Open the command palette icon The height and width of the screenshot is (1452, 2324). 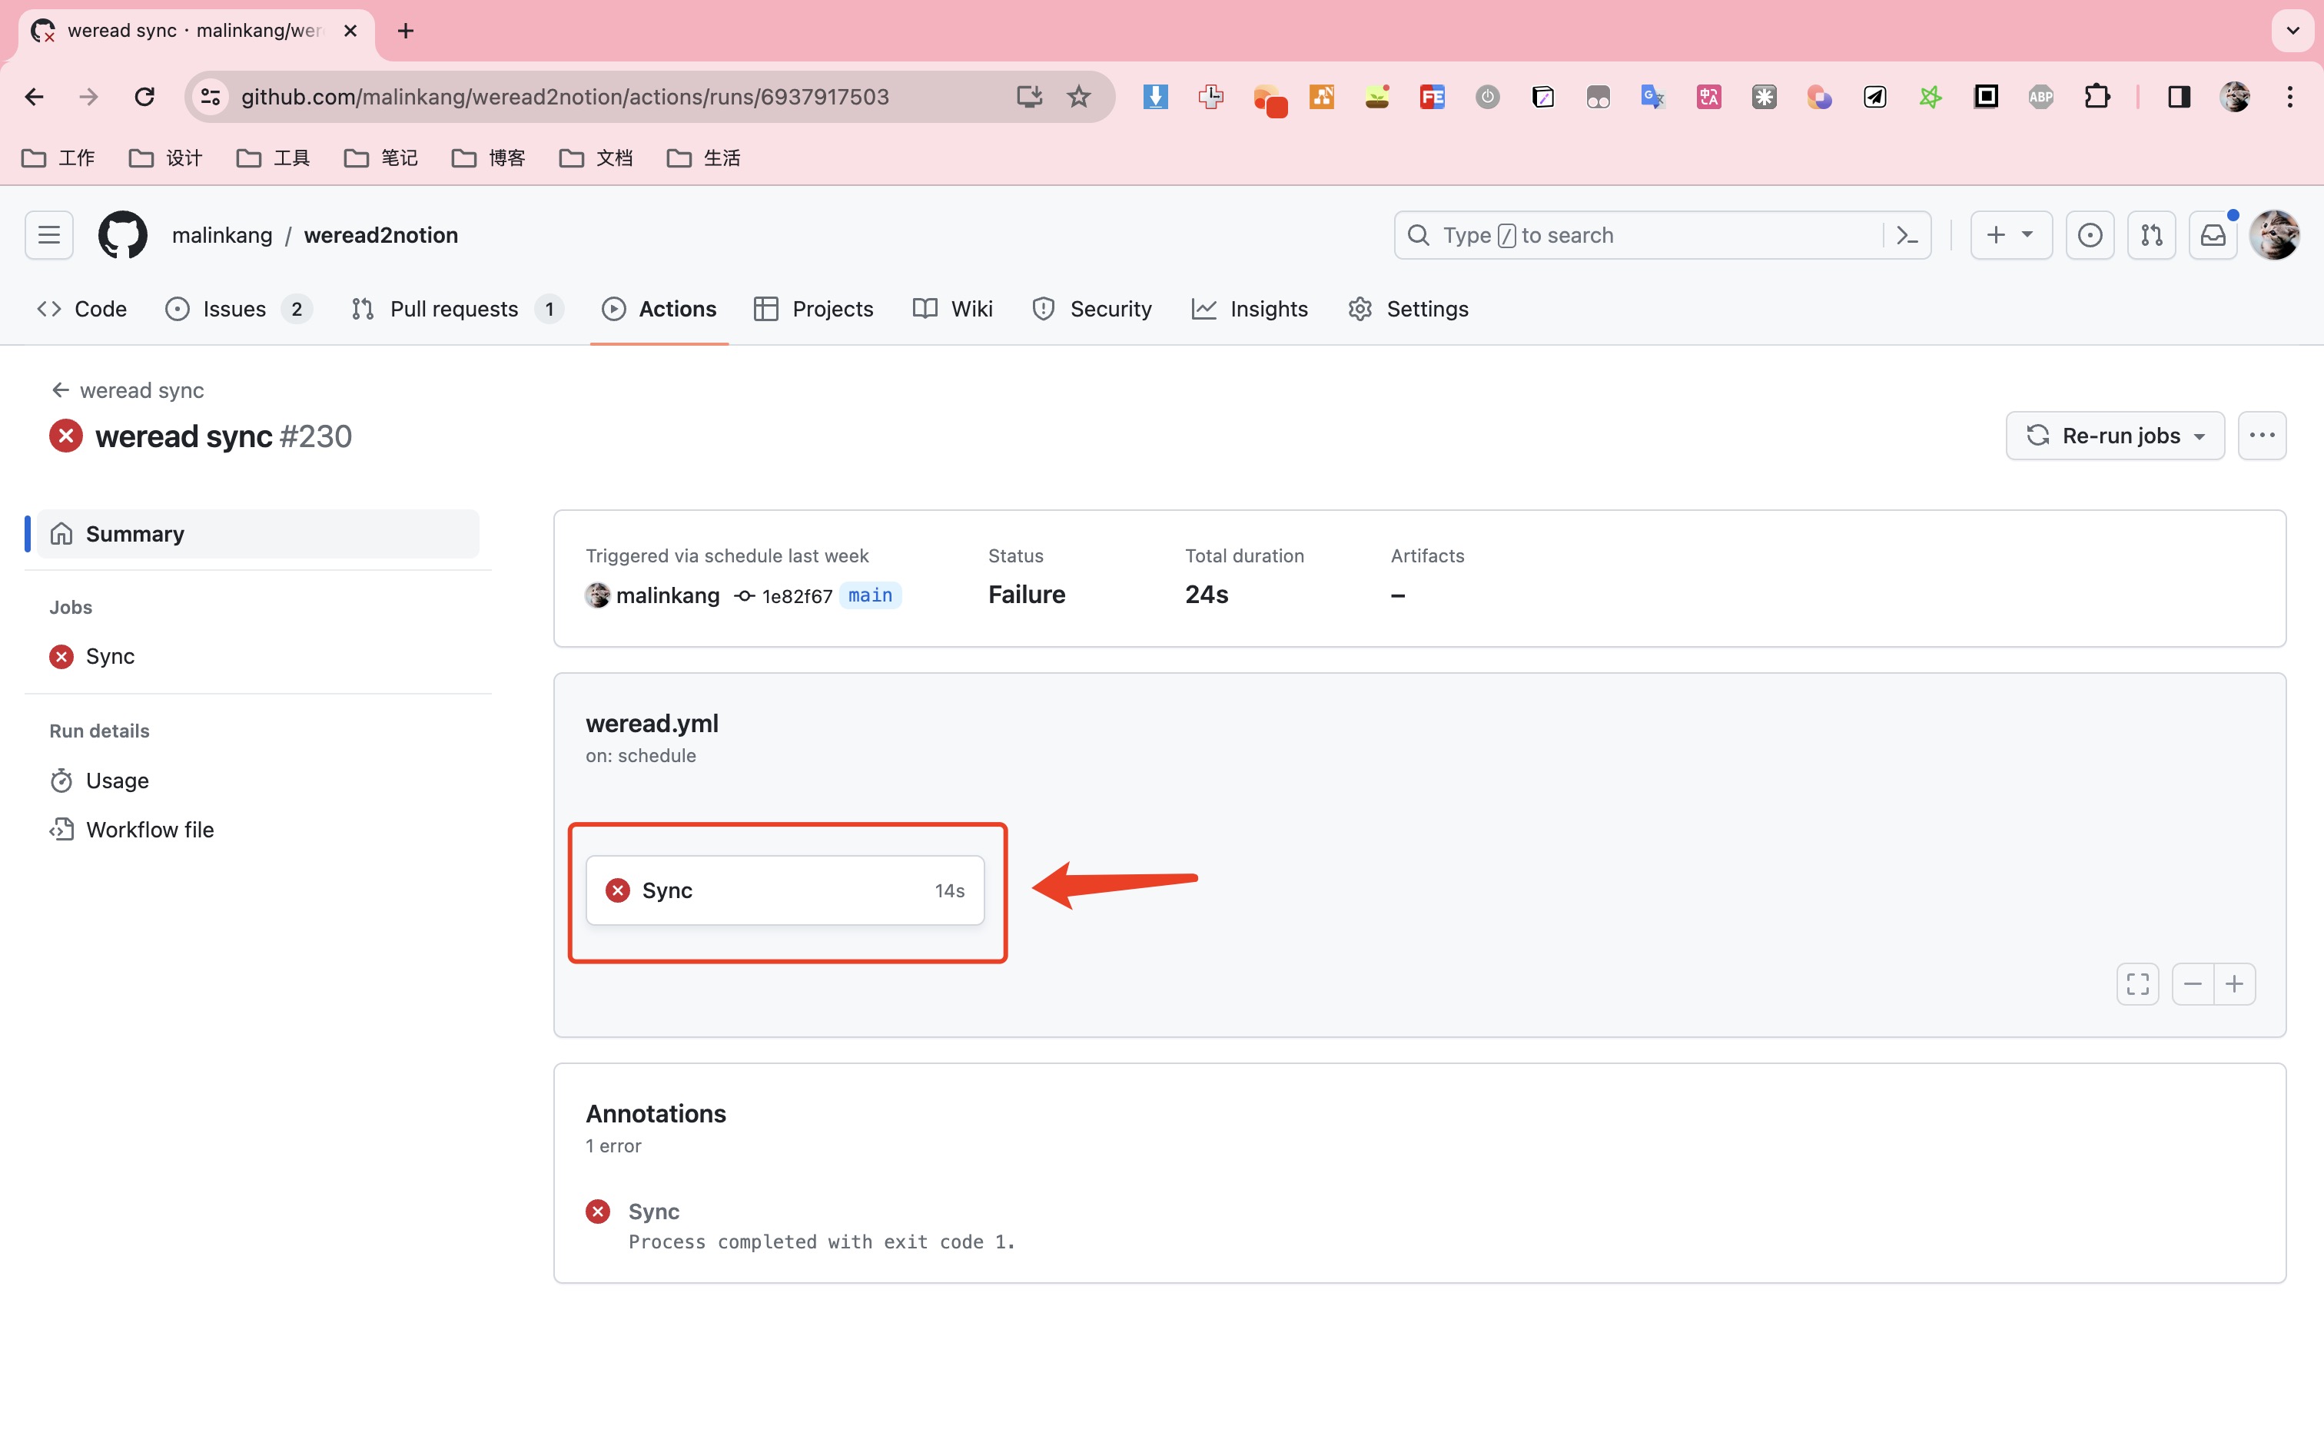click(1907, 235)
